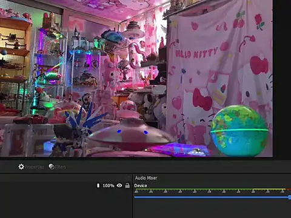Click yellow section of Device level meter
Image resolution: width=291 pixels, height=218 pixels.
point(269,190)
